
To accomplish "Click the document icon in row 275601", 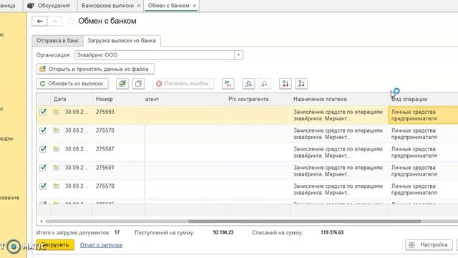I will point(56,167).
